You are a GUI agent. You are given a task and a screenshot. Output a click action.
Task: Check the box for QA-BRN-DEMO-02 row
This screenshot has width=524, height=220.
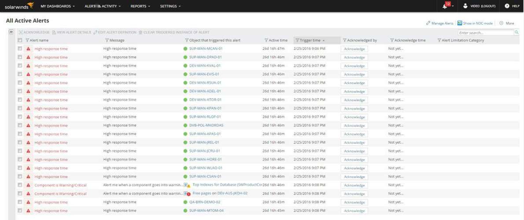point(20,202)
